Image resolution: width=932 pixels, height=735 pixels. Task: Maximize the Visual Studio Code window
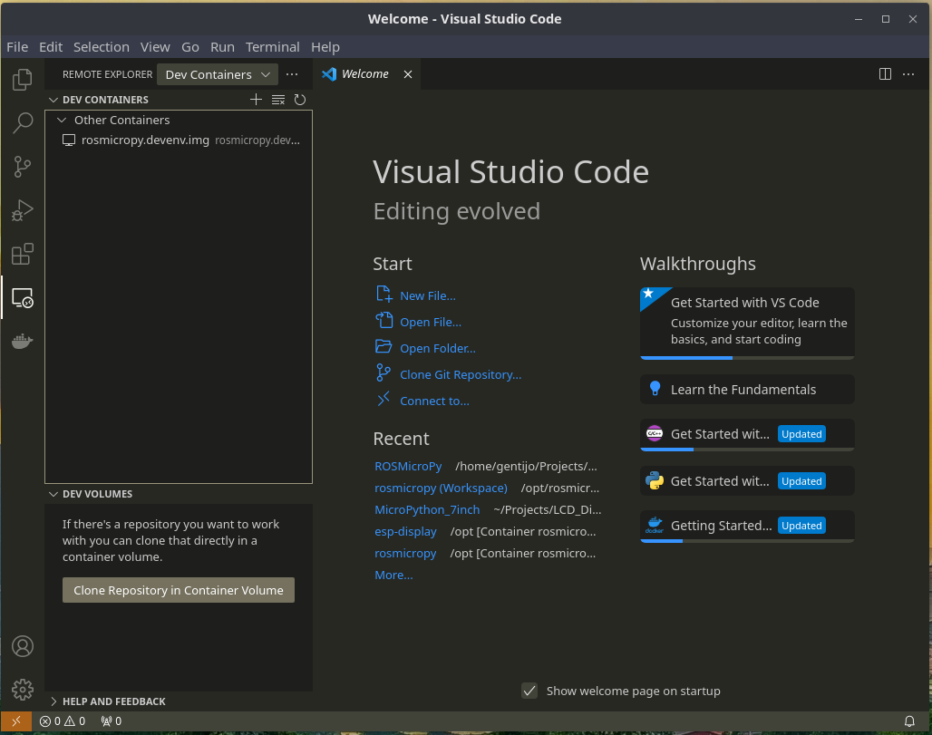[x=886, y=19]
